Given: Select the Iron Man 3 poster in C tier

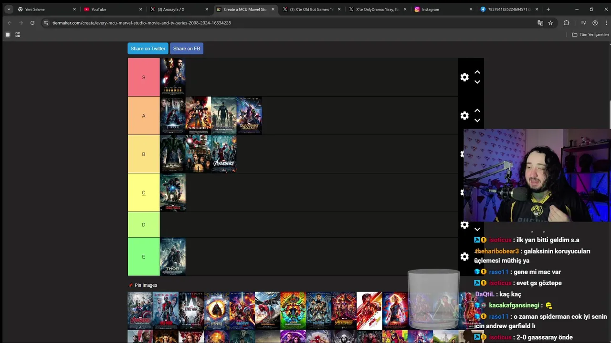Looking at the screenshot, I should coord(173,193).
